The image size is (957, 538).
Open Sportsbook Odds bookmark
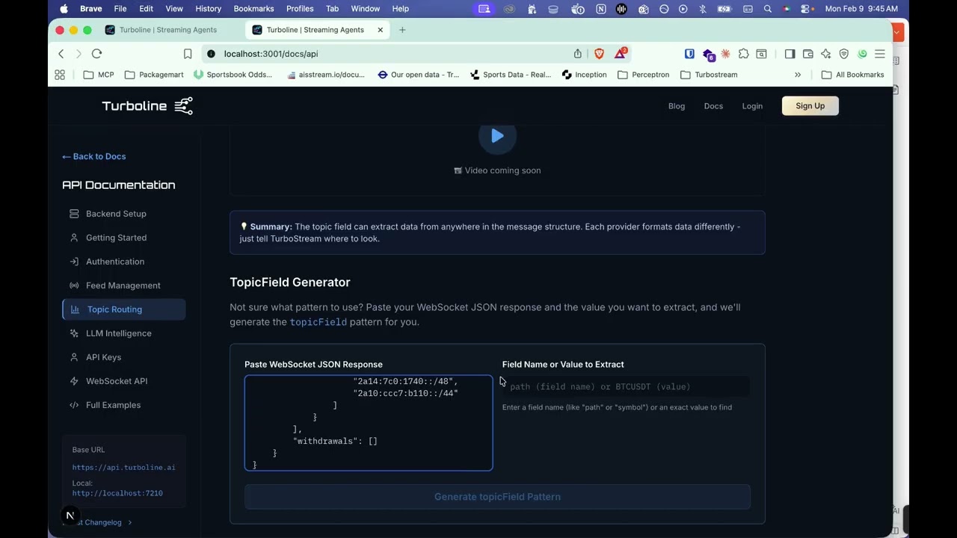(233, 75)
